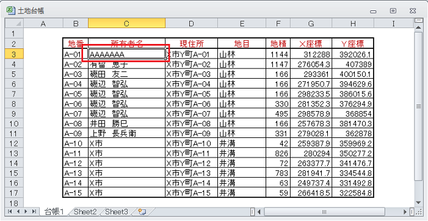Select cell with 井田 勝巳
The image size is (428, 221).
click(126, 123)
